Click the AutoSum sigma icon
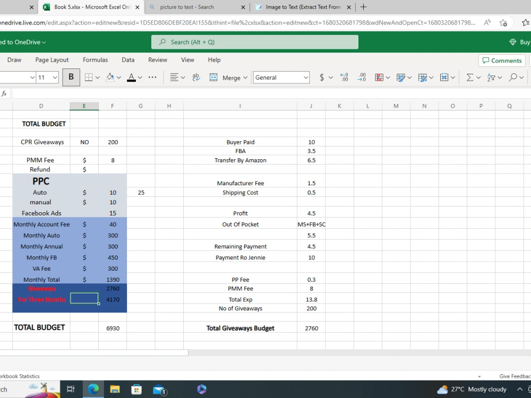The image size is (531, 398). click(470, 77)
